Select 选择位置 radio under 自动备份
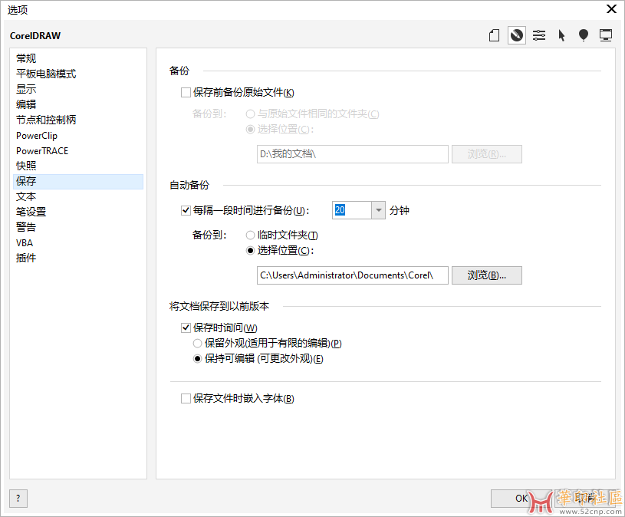Image resolution: width=625 pixels, height=517 pixels. click(x=250, y=251)
